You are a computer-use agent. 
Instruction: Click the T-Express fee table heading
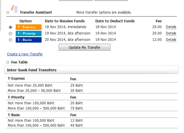(16, 78)
